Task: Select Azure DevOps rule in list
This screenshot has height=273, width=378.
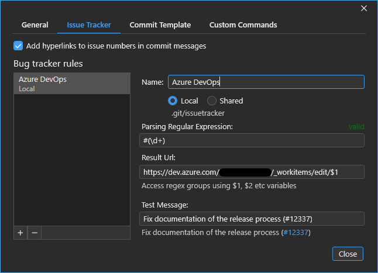Action: tap(72, 84)
